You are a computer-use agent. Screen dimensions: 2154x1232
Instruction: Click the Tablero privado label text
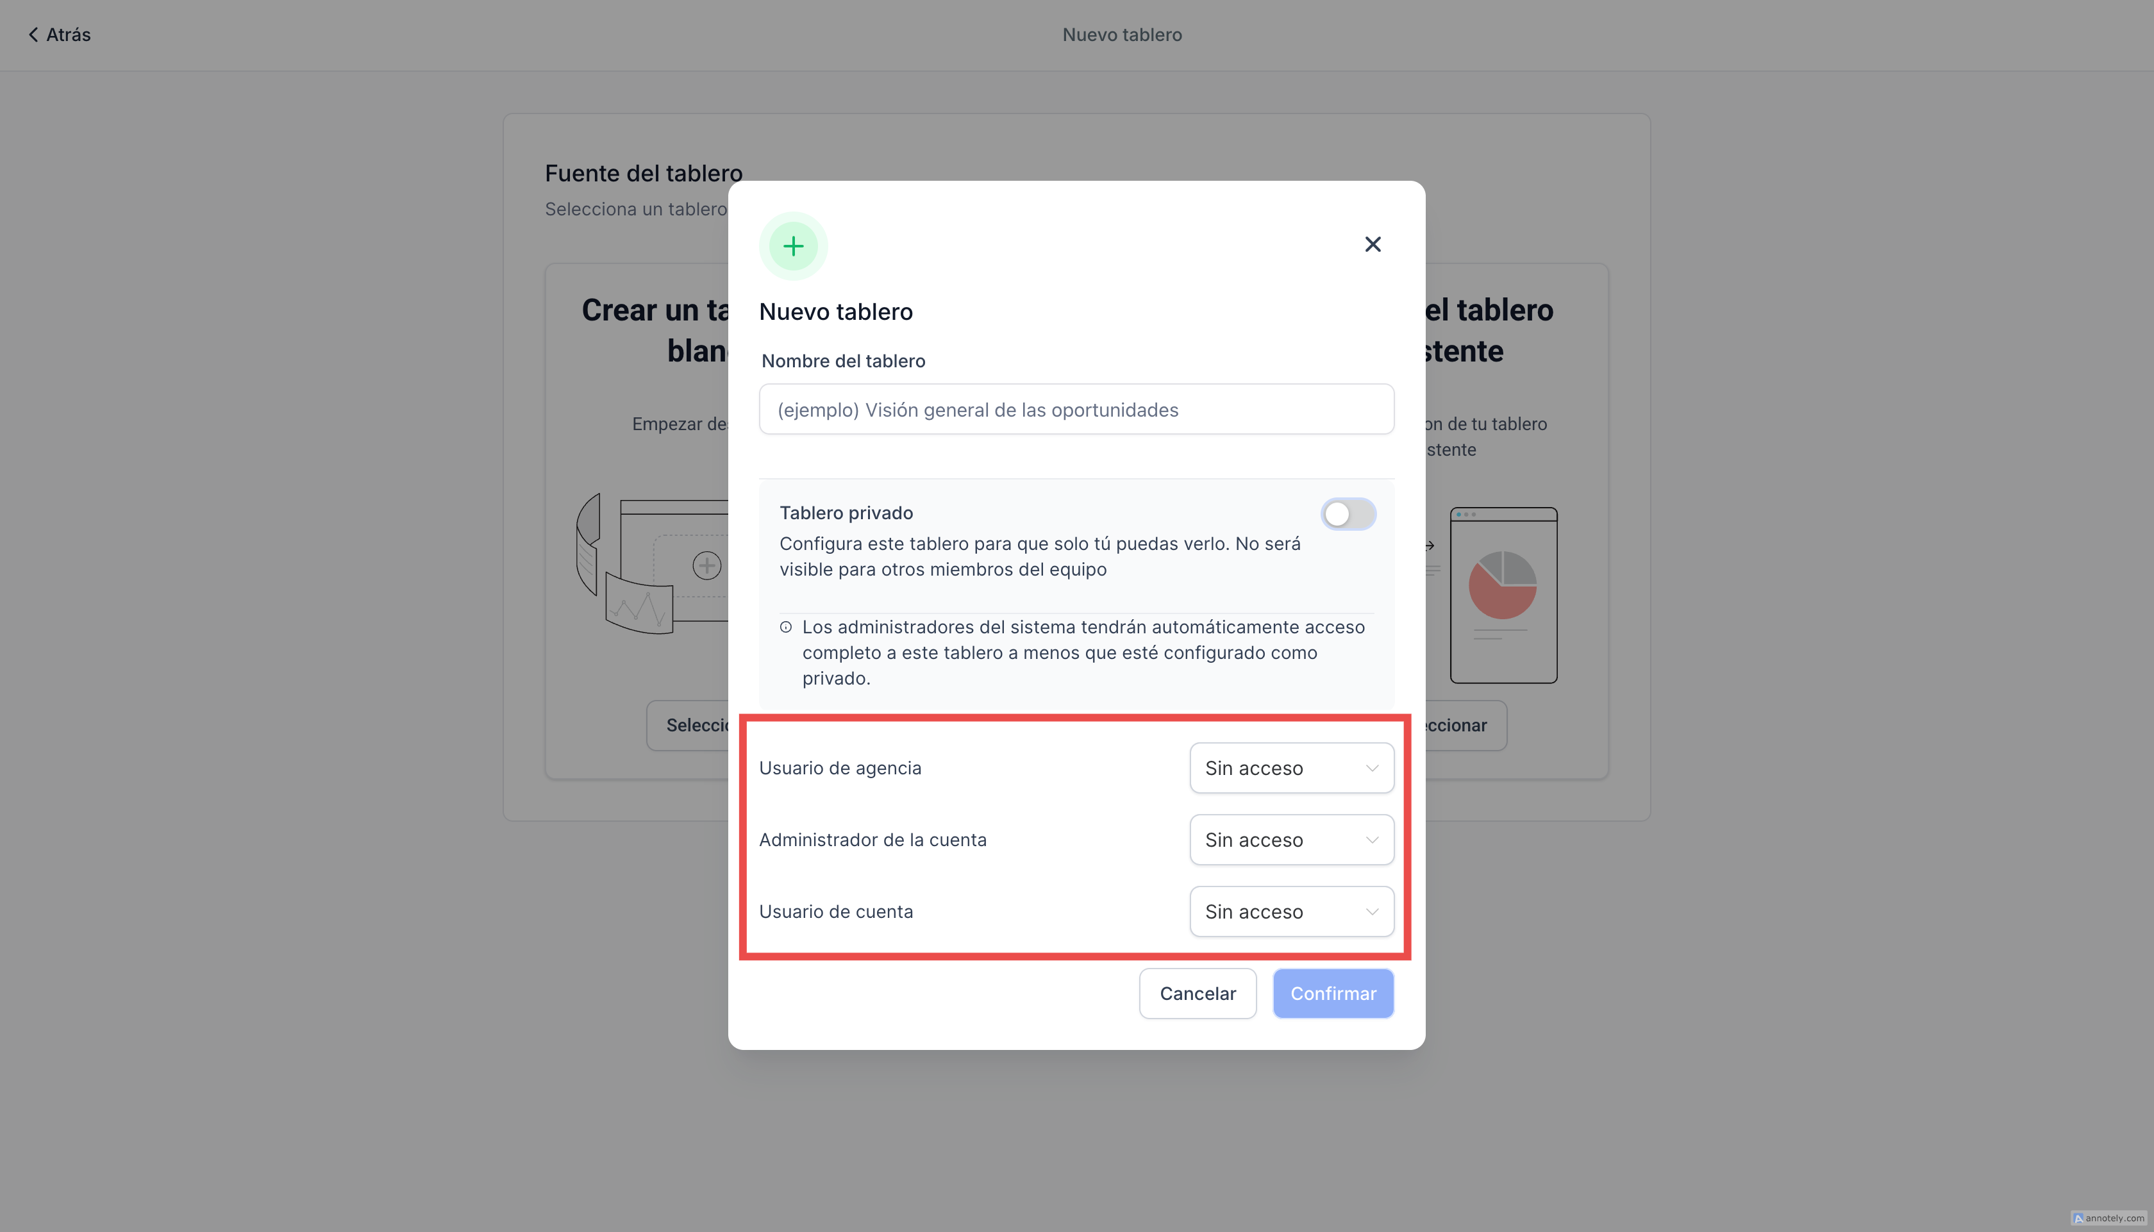pos(846,513)
